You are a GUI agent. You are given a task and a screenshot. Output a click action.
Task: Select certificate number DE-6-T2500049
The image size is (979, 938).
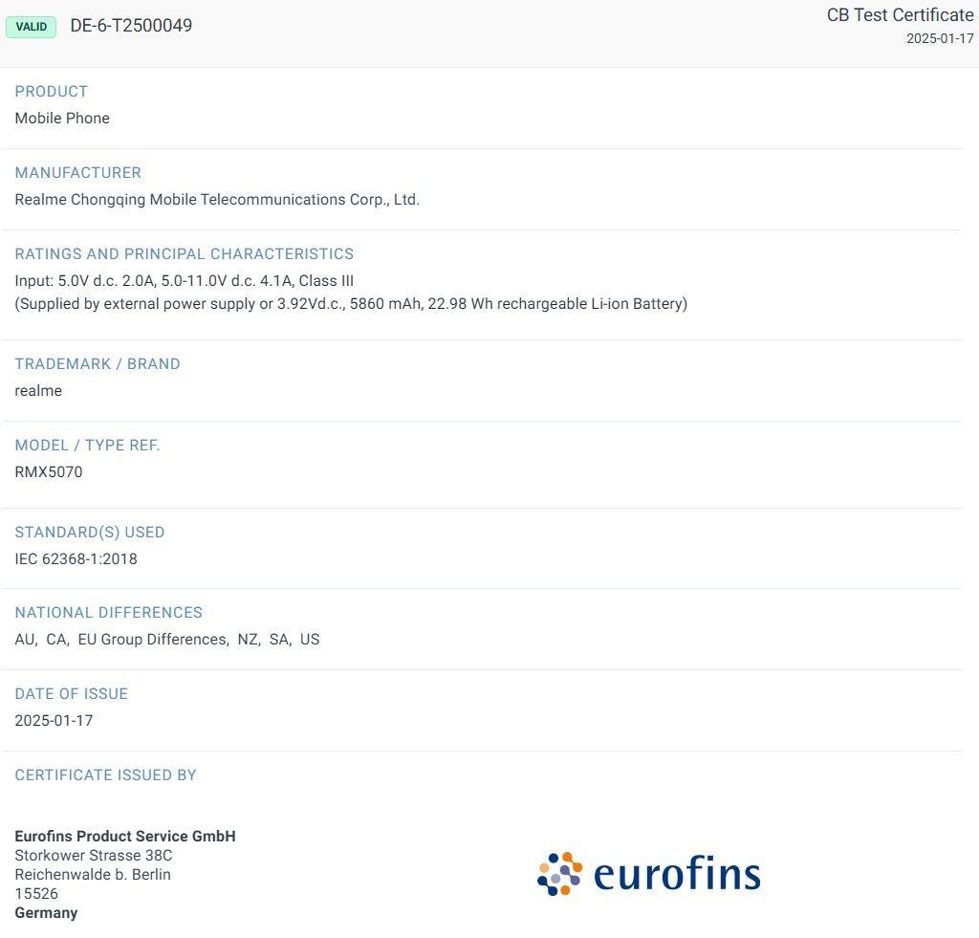click(131, 26)
